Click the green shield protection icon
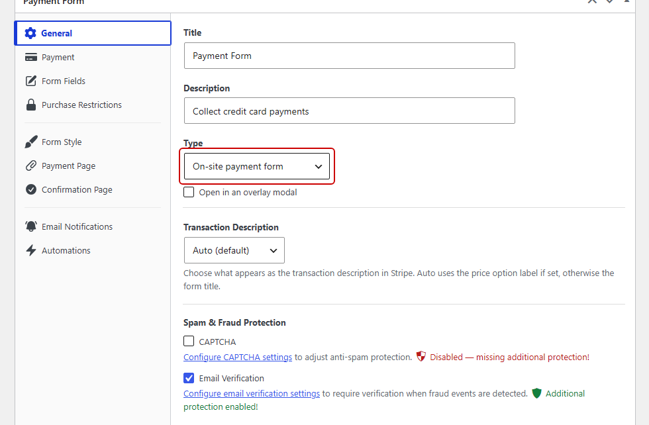 pyautogui.click(x=536, y=393)
